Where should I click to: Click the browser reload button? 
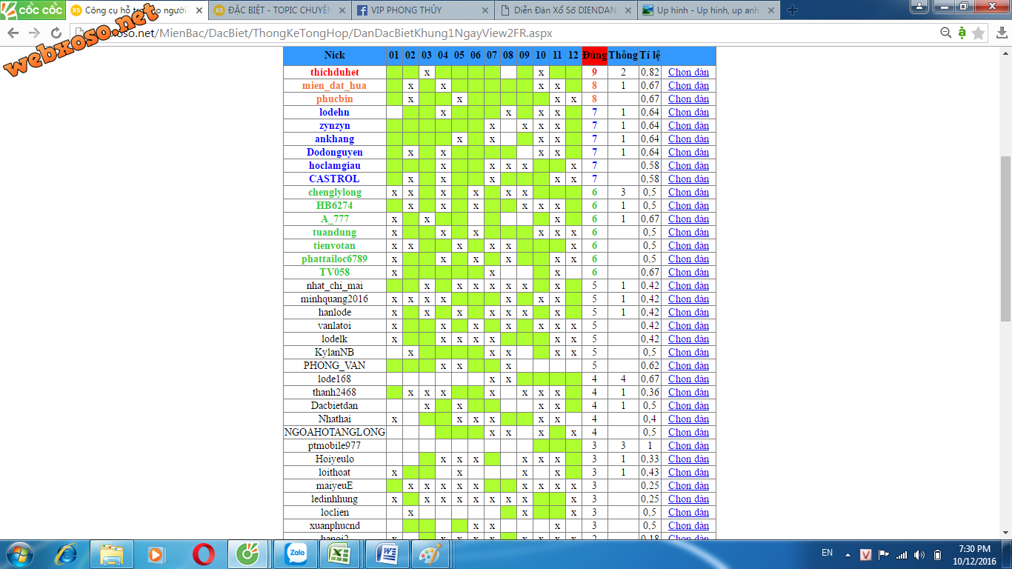click(x=56, y=33)
